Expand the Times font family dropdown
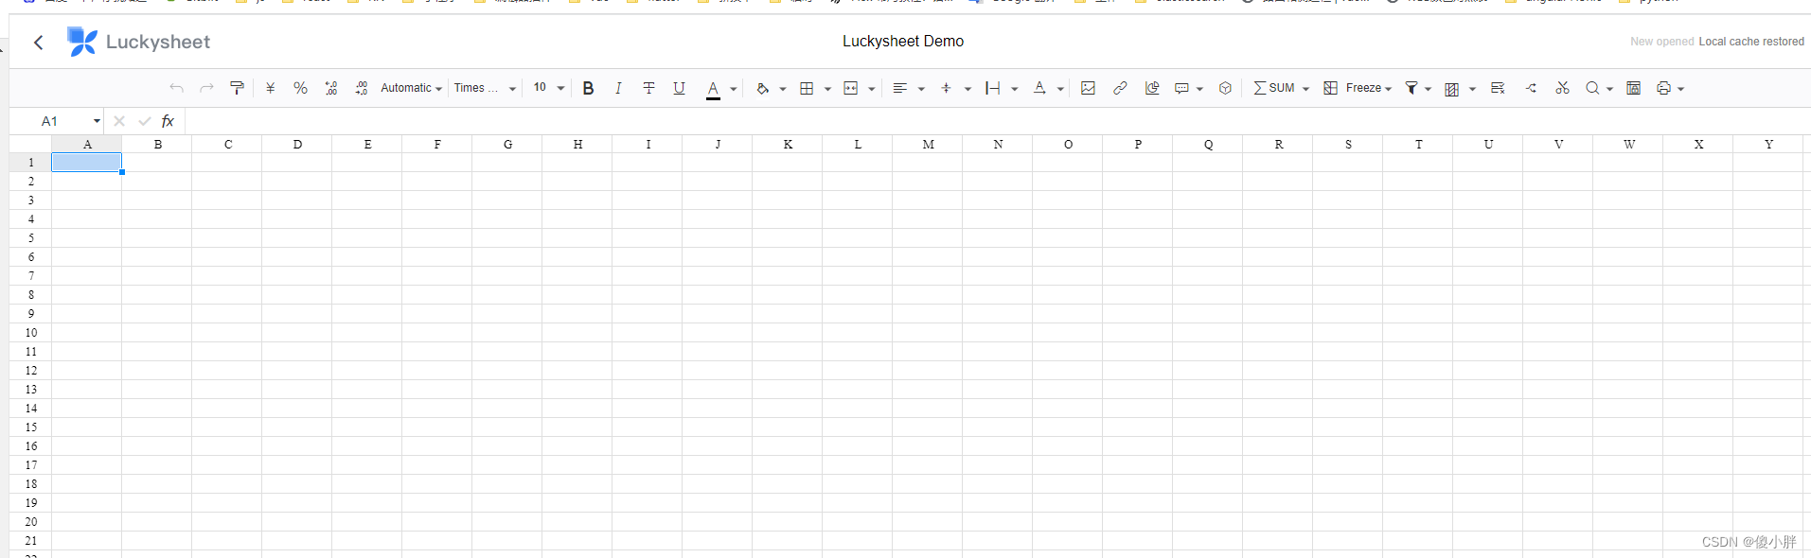Viewport: 1811px width, 558px height. 485,88
